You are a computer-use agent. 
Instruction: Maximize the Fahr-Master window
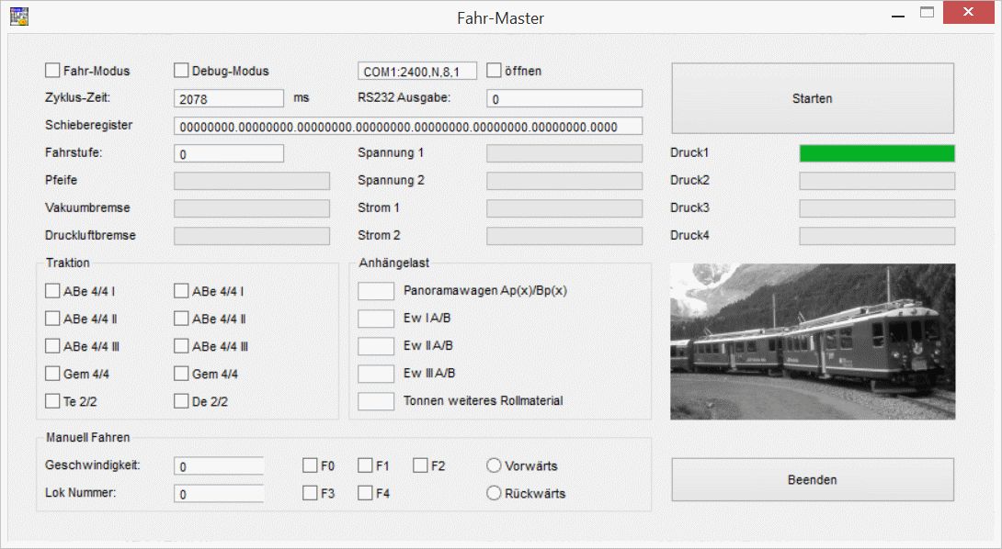pos(927,13)
